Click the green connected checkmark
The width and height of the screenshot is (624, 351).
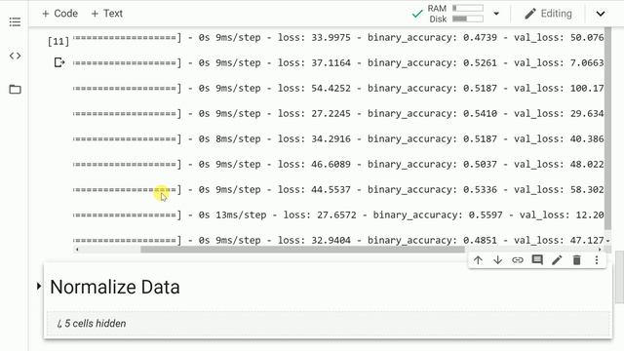click(x=417, y=15)
